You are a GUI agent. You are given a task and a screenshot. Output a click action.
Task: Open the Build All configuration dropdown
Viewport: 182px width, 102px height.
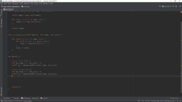(x=167, y=7)
